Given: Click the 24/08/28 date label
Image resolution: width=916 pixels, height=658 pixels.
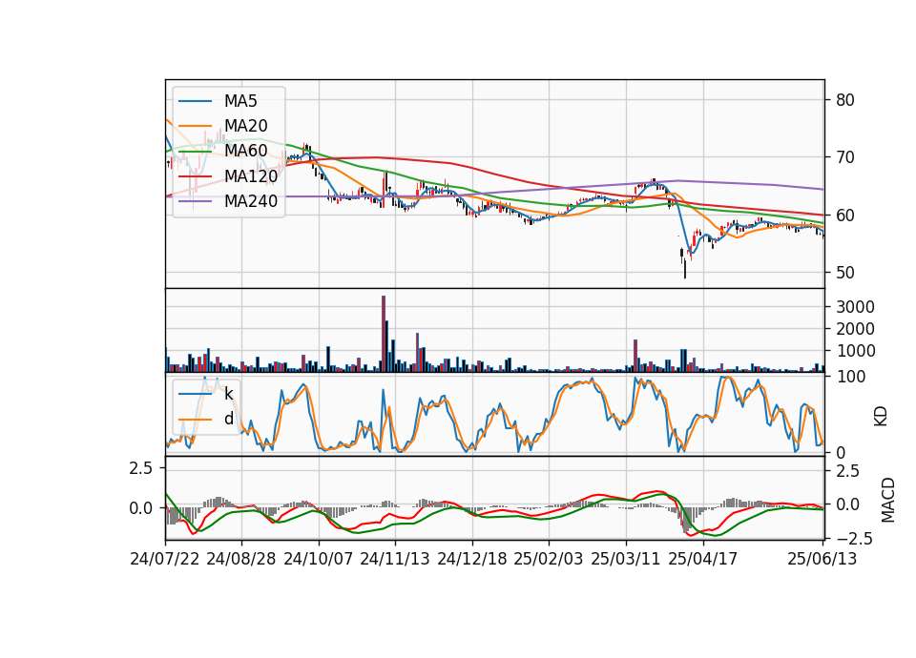Looking at the screenshot, I should click(x=241, y=559).
